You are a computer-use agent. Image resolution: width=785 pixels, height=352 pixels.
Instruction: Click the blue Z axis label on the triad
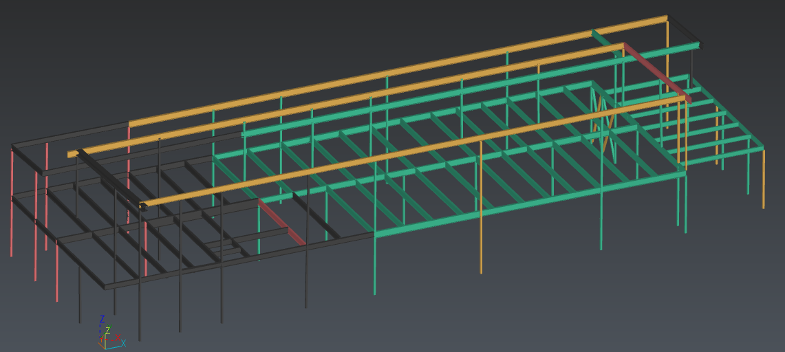[102, 319]
